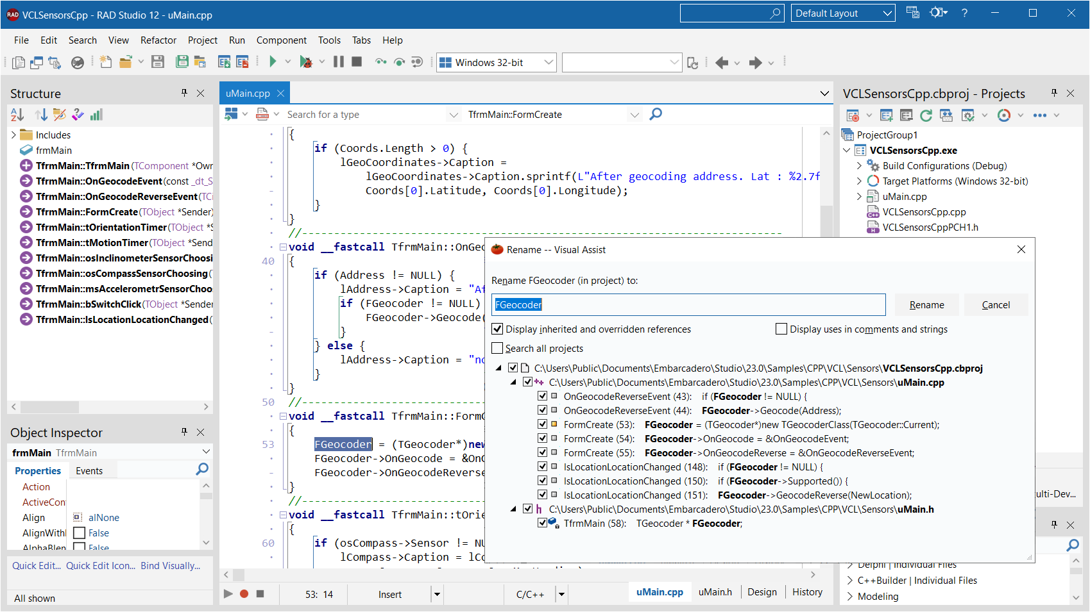Click the View Unit documents icon

pos(19,62)
